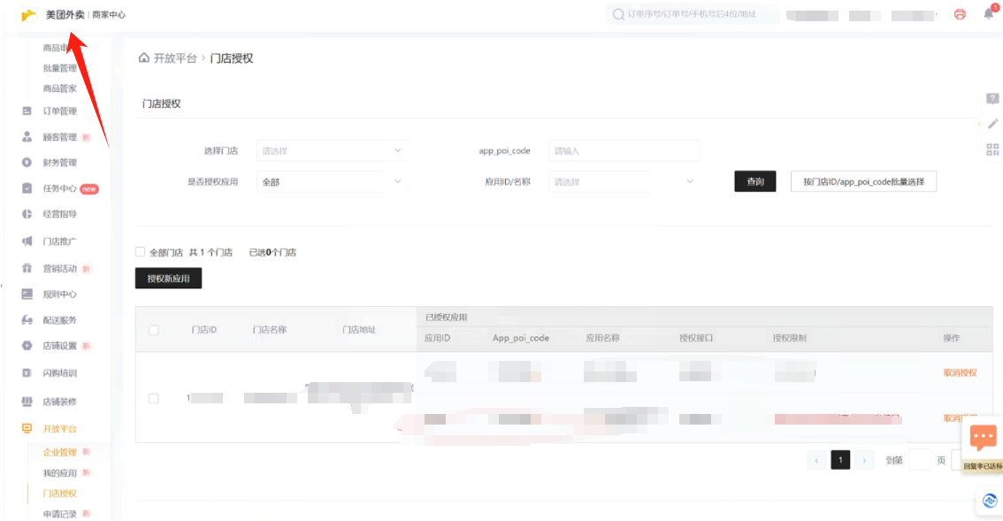Select 我的应用 under 开放平台
Viewport: 1003px width, 521px height.
60,473
